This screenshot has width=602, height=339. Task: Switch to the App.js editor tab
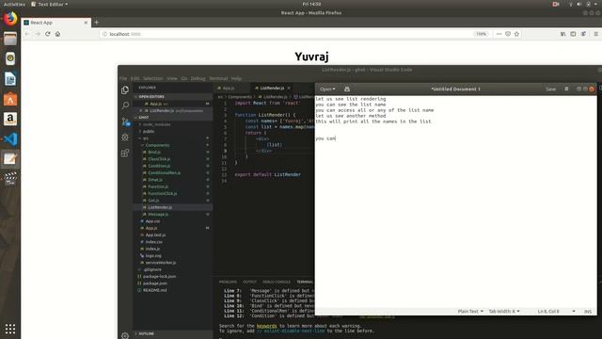pos(229,88)
